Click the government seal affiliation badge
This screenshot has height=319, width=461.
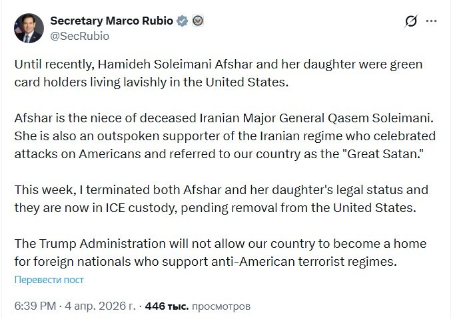point(197,21)
